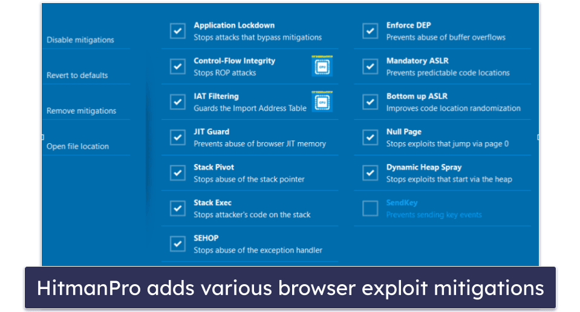Click 'Stops exploits that jump via page 0'
The image size is (580, 312).
[448, 144]
